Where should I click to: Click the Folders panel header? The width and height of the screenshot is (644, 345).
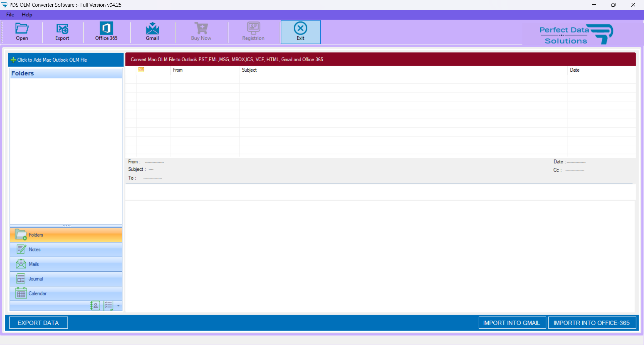[66, 73]
